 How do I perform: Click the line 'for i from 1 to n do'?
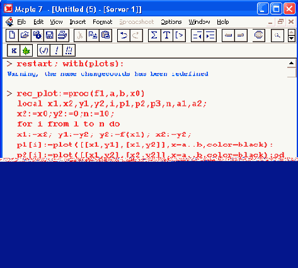pyautogui.click(x=69, y=124)
